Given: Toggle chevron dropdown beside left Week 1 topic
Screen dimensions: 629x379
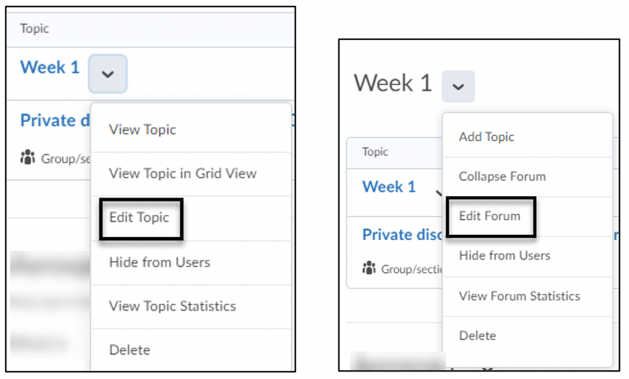Looking at the screenshot, I should [107, 74].
